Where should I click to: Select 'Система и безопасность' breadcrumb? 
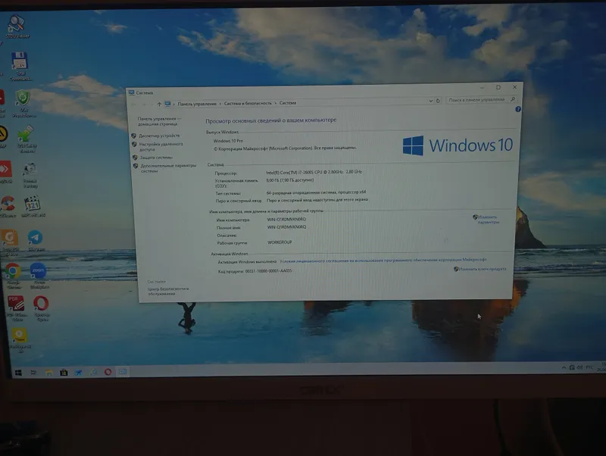tap(248, 103)
